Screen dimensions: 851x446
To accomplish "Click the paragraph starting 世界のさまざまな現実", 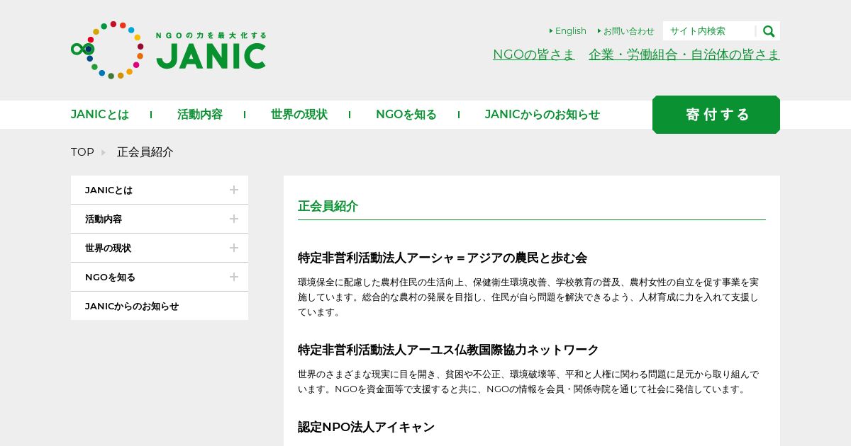I will click(x=528, y=382).
